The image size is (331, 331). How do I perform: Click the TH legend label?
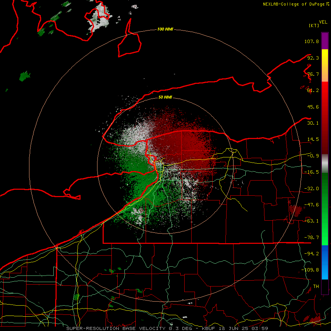click(316, 286)
